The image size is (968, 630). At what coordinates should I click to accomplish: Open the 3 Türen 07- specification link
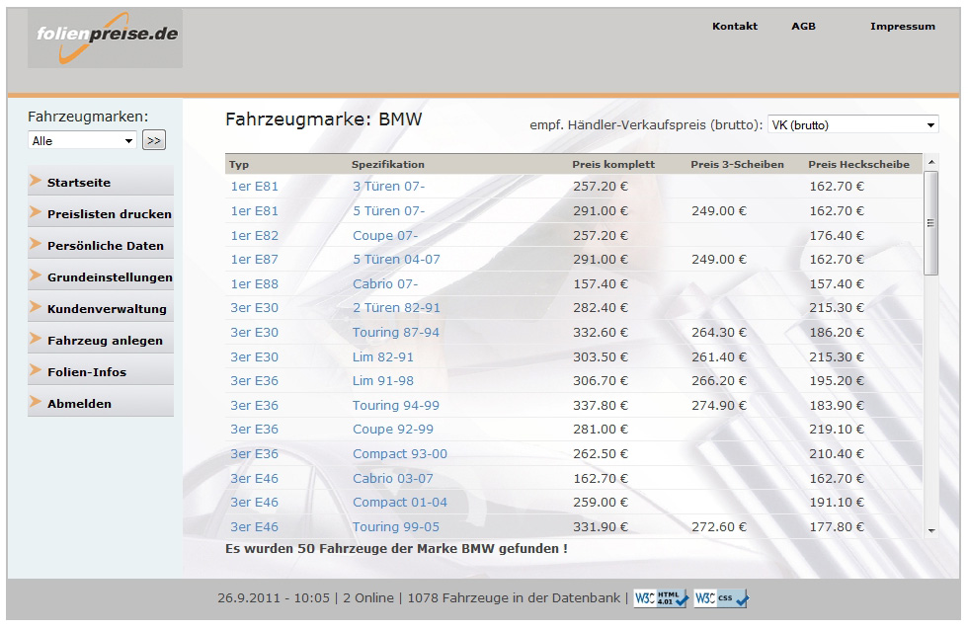(388, 187)
